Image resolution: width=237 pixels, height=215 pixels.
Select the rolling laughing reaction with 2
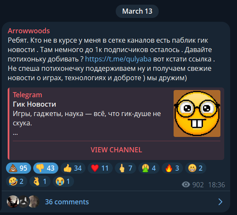pos(17,181)
